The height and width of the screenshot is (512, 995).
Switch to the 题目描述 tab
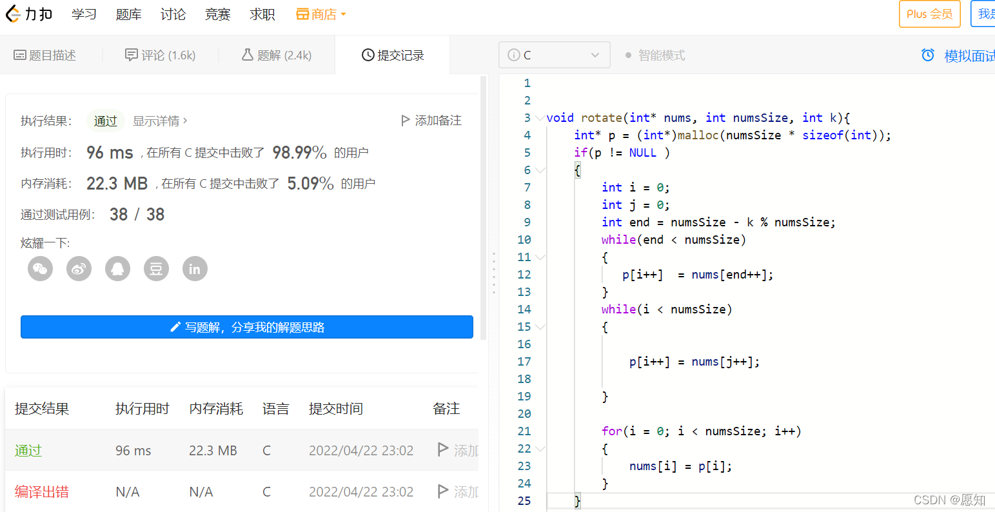coord(45,55)
